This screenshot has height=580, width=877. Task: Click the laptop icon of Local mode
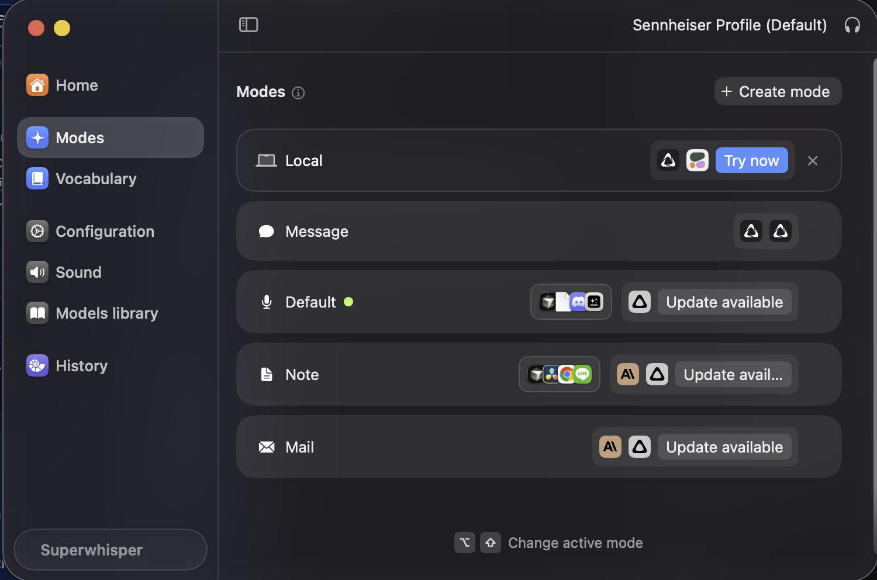pos(267,160)
